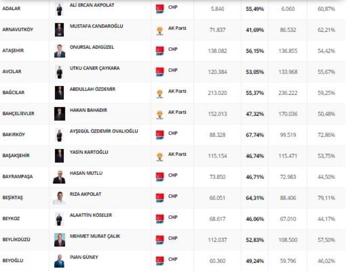The height and width of the screenshot is (271, 346).
Task: Click the AK Parti logo beside Hakan Bahadır
Action: pyautogui.click(x=160, y=114)
